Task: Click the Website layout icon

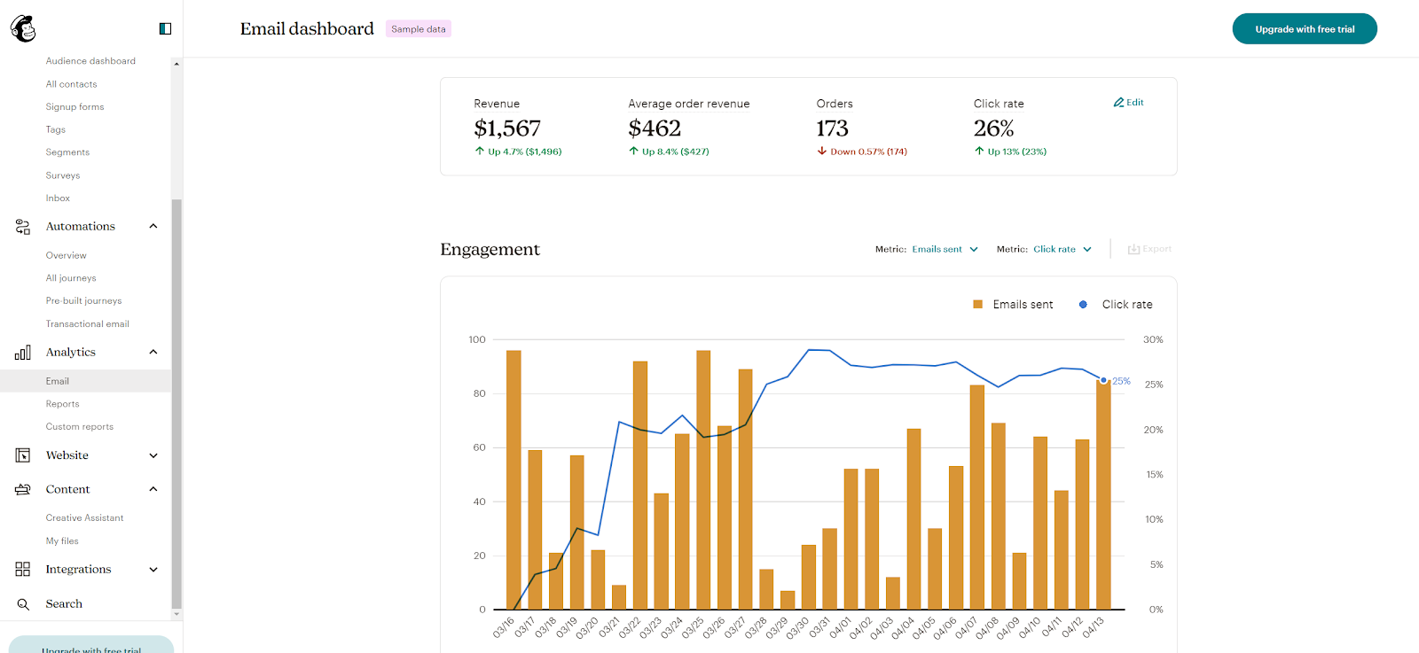Action: point(23,455)
